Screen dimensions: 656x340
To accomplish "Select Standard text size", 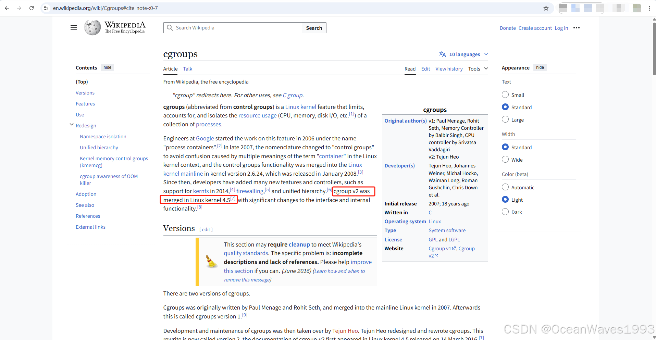I will [x=505, y=107].
